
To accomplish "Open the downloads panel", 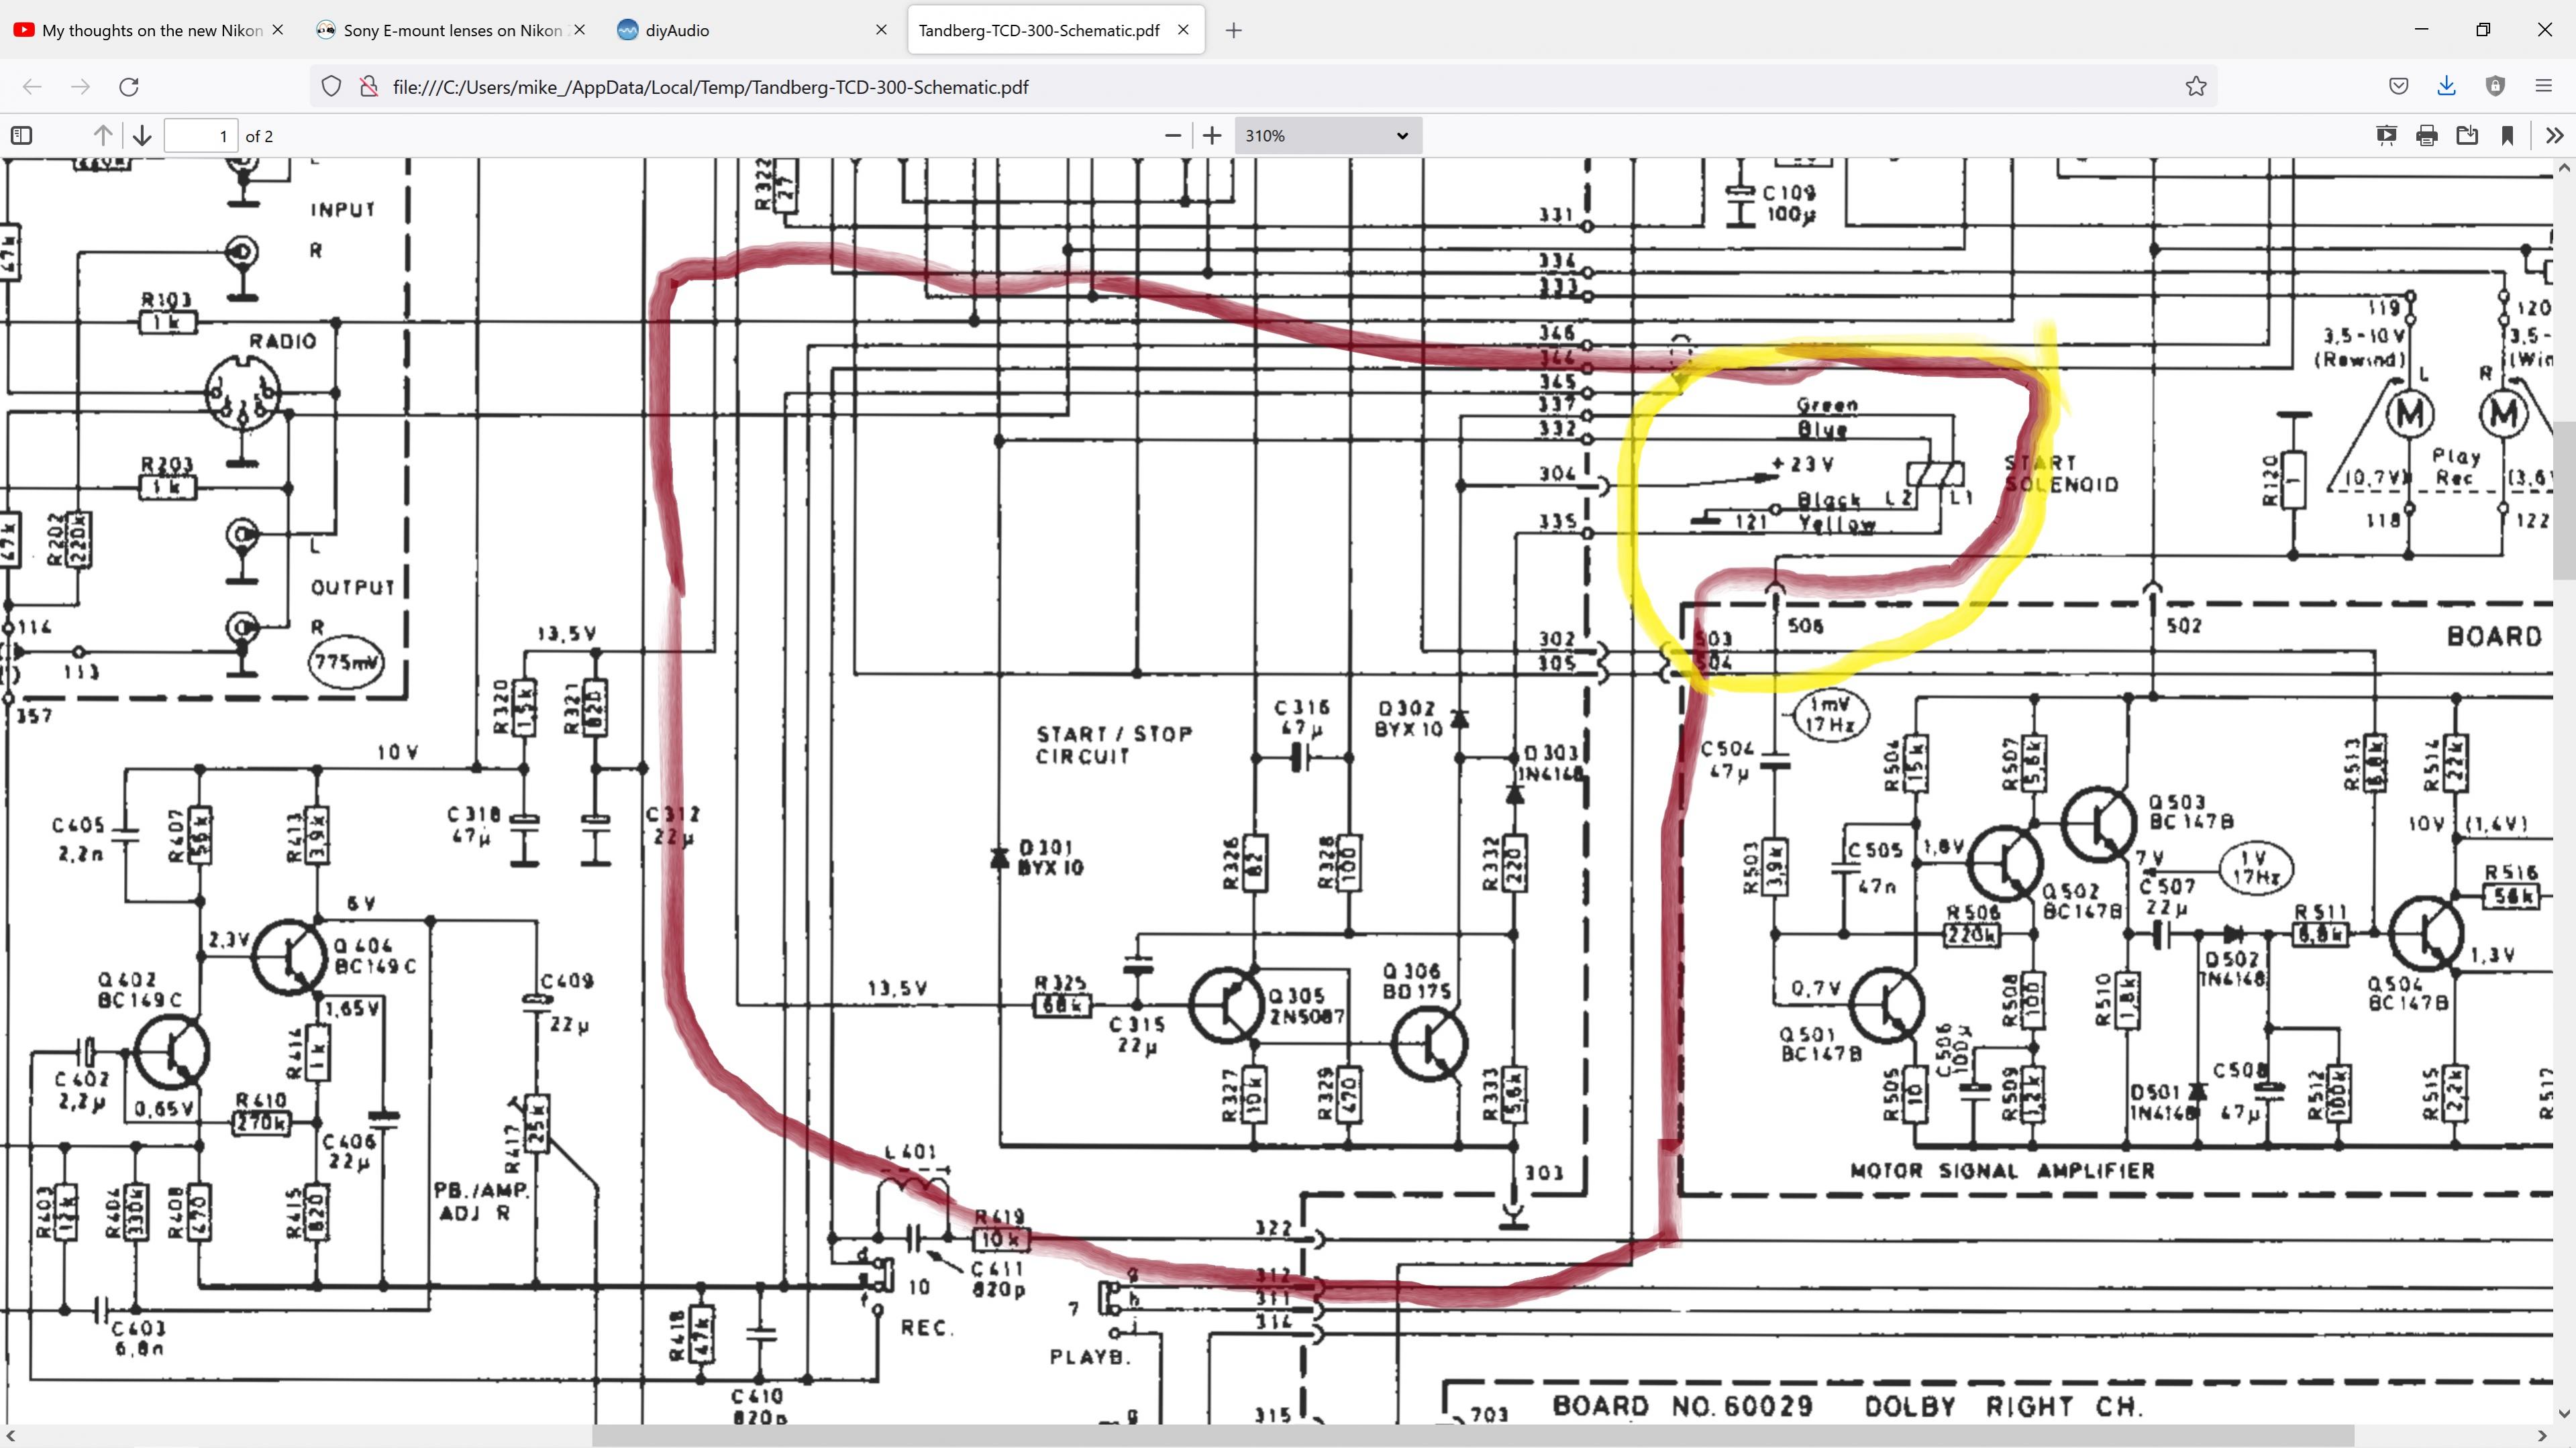I will pyautogui.click(x=2447, y=87).
